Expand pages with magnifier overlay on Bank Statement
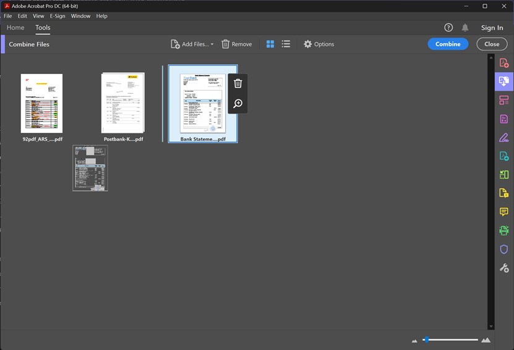The width and height of the screenshot is (514, 350). pyautogui.click(x=238, y=103)
